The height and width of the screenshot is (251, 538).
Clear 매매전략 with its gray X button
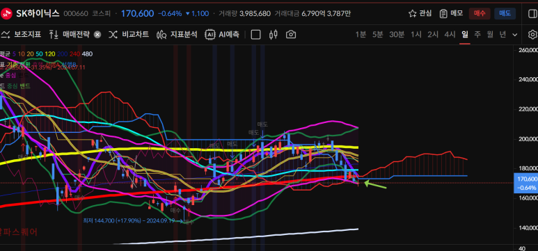point(97,34)
